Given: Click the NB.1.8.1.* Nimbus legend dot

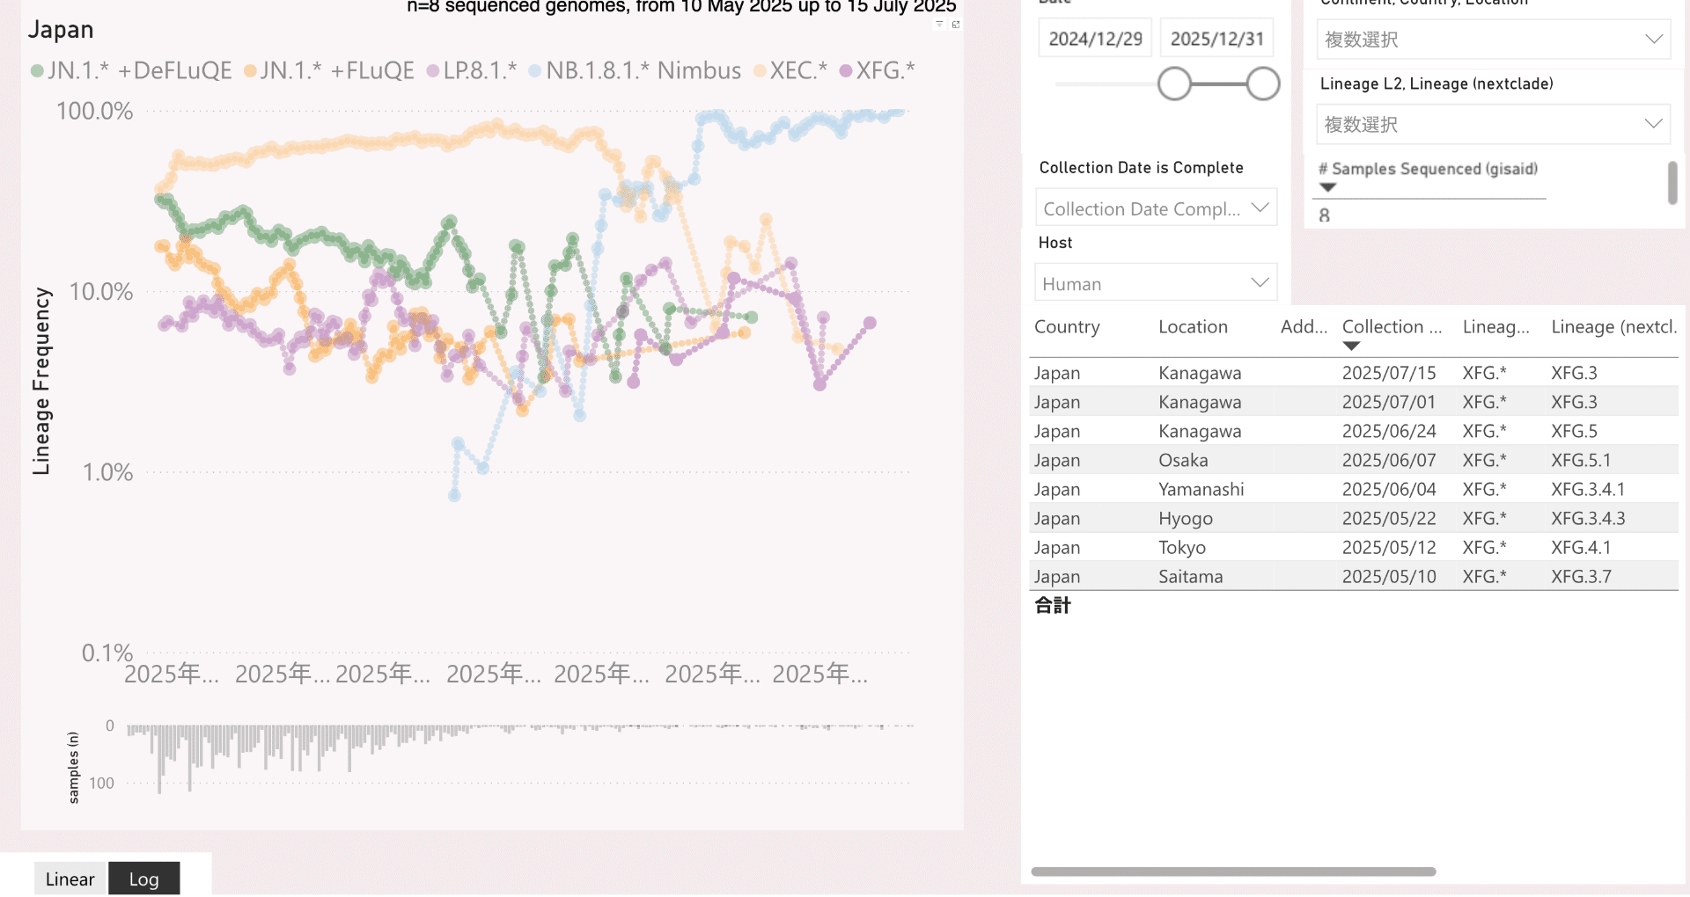Looking at the screenshot, I should [534, 71].
